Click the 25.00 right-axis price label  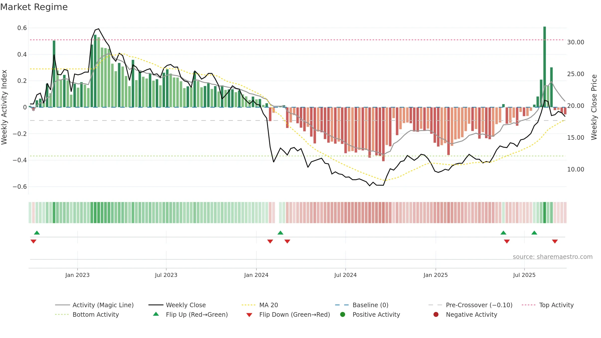click(575, 74)
